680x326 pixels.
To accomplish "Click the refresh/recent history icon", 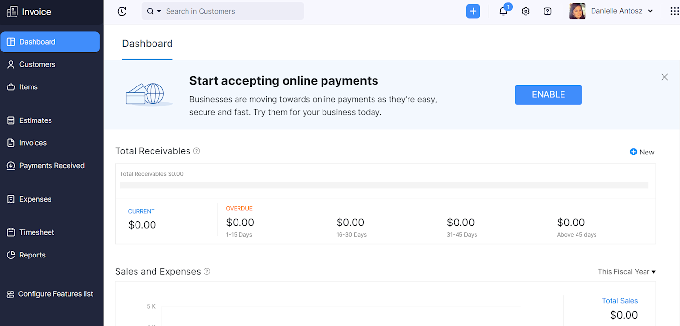I will [122, 11].
